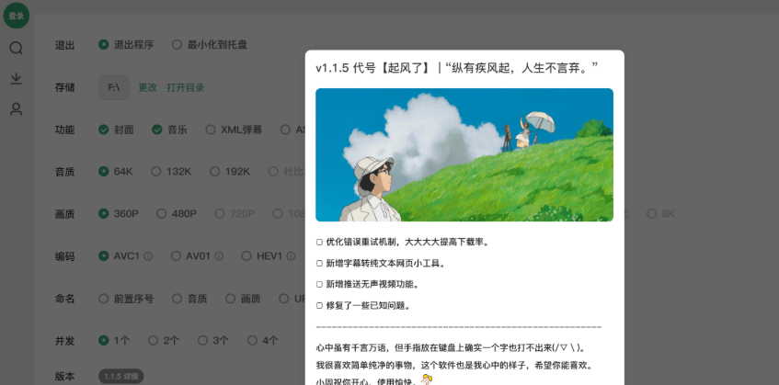The width and height of the screenshot is (779, 385).
Task: Open the search page from sidebar
Action: click(x=17, y=48)
